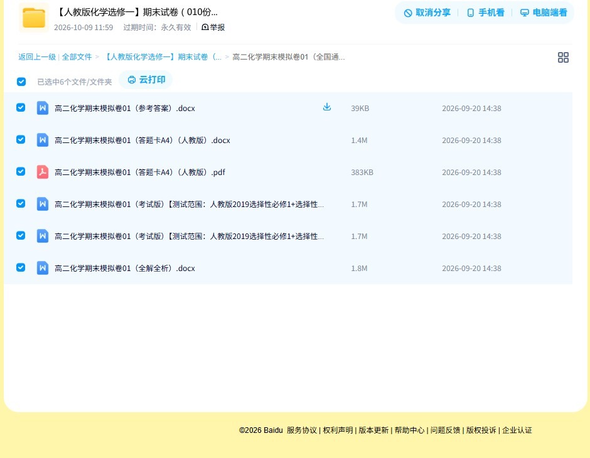This screenshot has width=590, height=458.
Task: Open 版权投诉 footer link
Action: coord(481,430)
